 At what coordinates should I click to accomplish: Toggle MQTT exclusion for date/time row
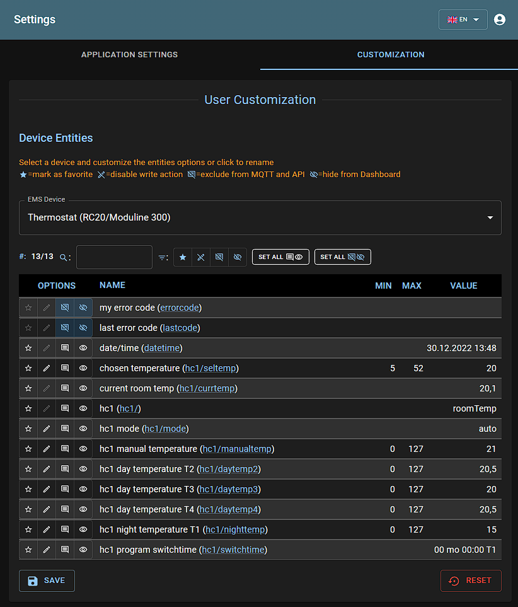point(65,348)
